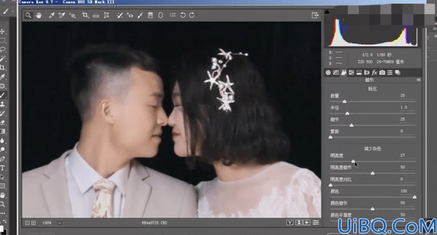Select the Graduated Filter tool
Image resolution: width=437 pixels, height=235 pixels.
click(150, 16)
